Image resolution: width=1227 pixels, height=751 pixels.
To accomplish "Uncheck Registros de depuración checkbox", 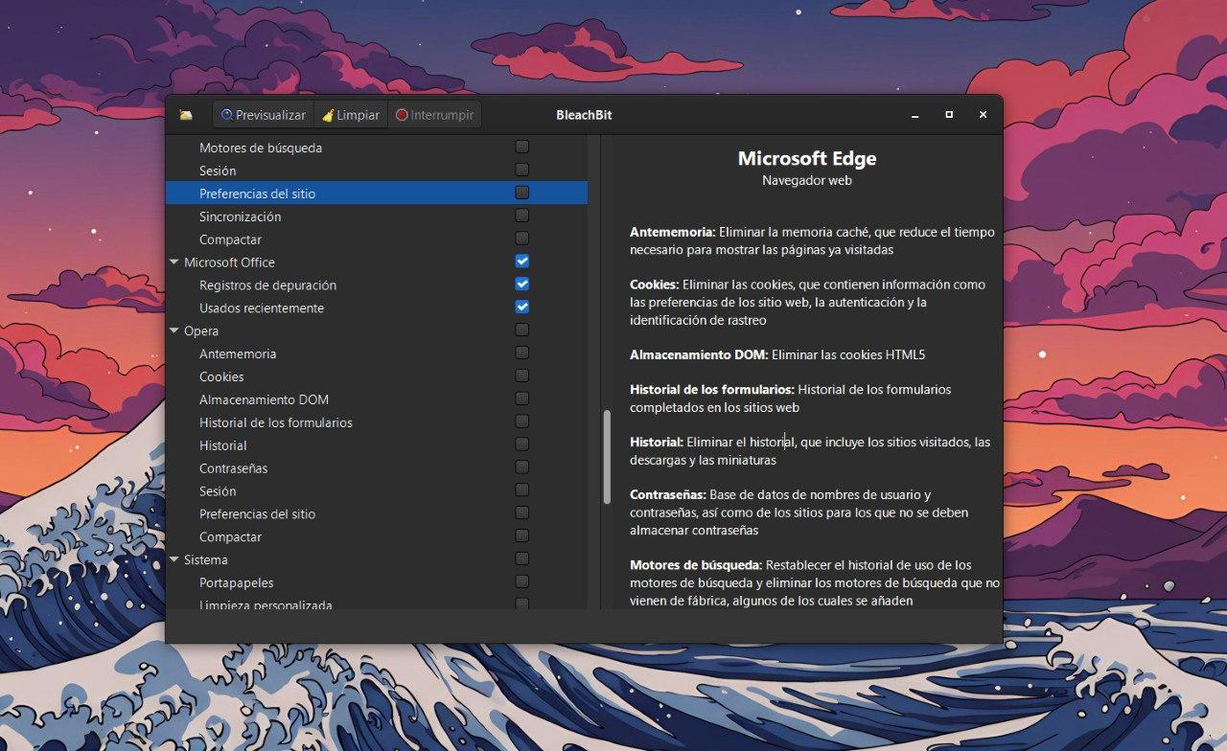I will click(x=521, y=284).
